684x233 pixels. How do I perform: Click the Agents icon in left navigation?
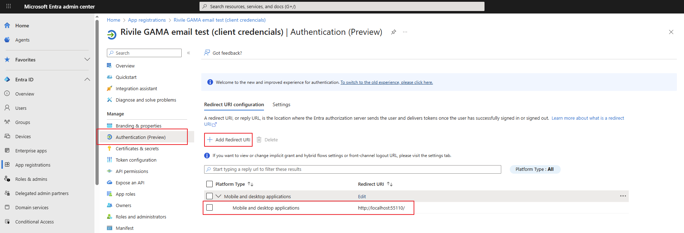[x=7, y=40]
